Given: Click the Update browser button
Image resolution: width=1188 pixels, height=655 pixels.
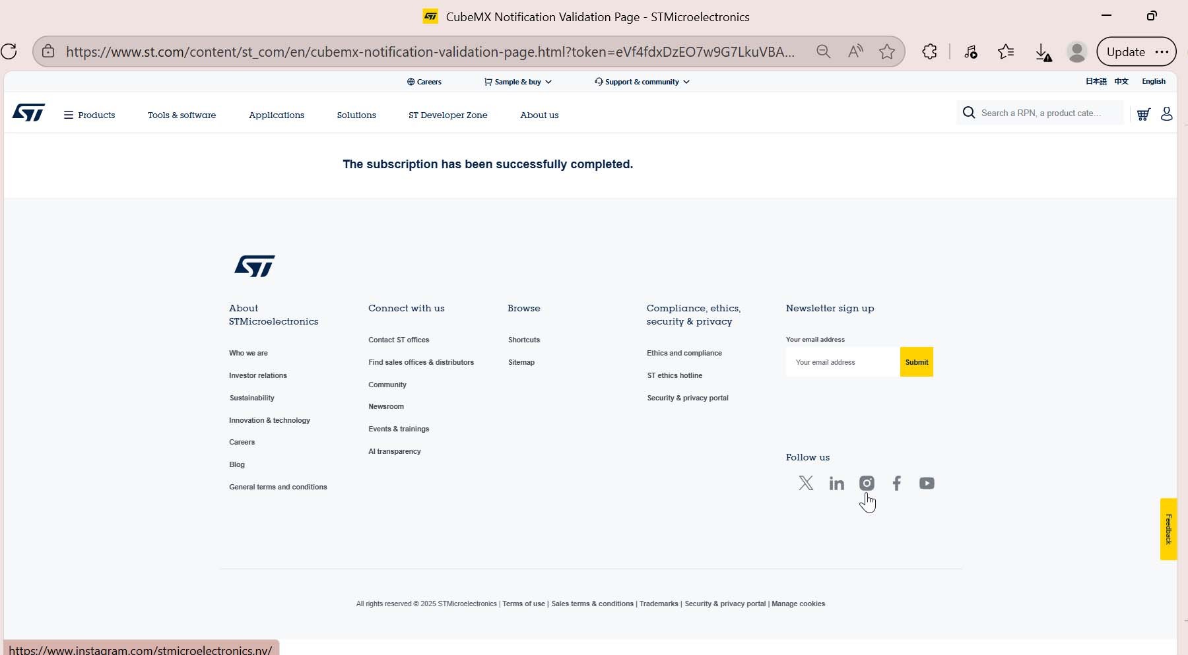Looking at the screenshot, I should [1137, 51].
